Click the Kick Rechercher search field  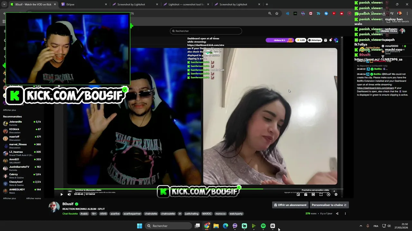(x=206, y=31)
